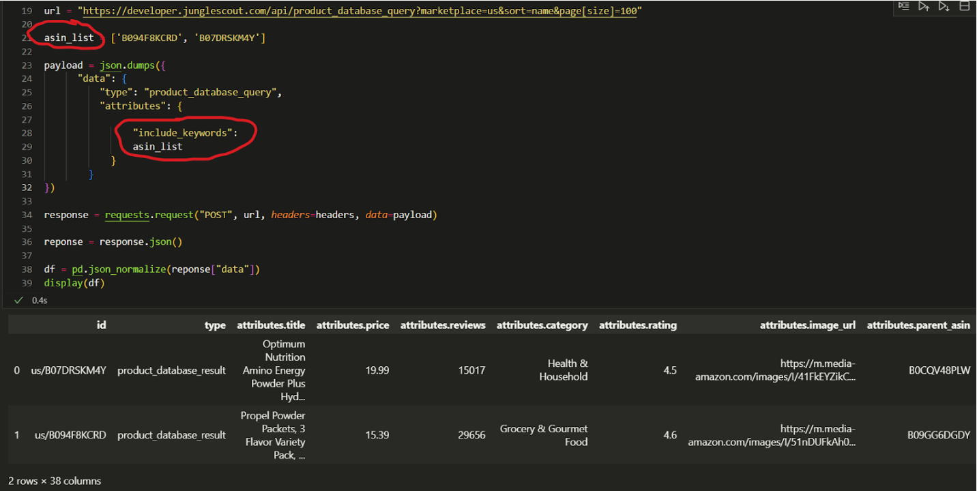Click asin_list on line 29
Screen dimensions: 977x491
(158, 147)
